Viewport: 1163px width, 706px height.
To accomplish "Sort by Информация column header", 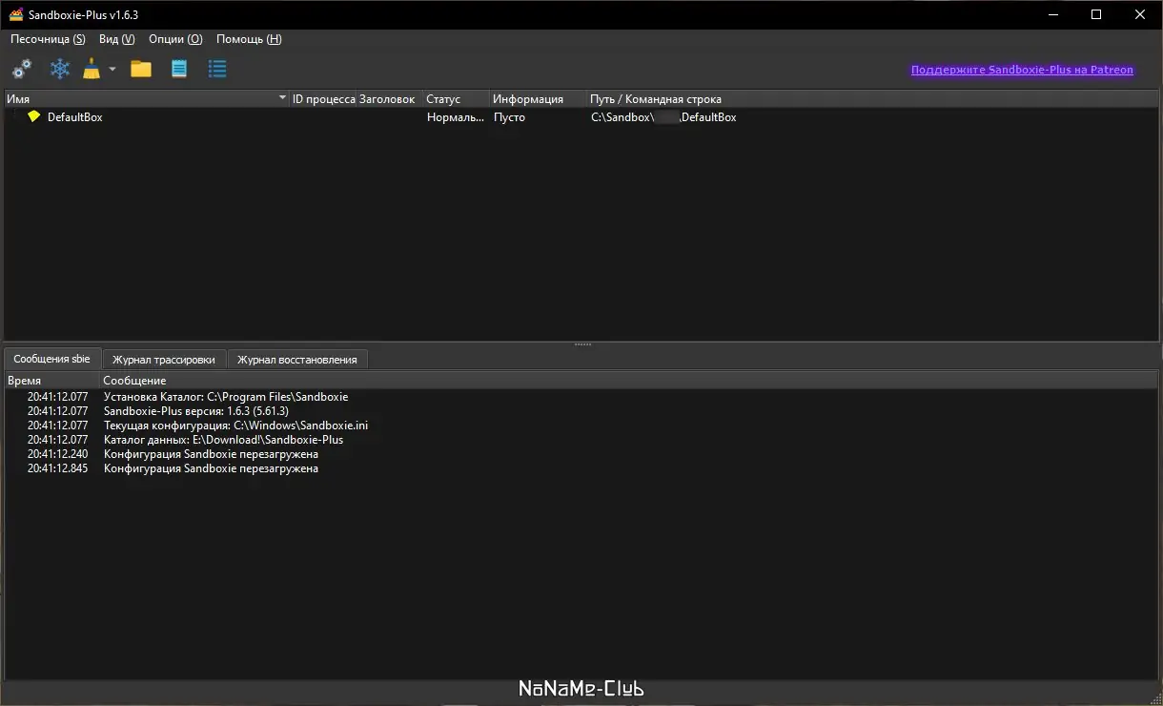I will [539, 99].
